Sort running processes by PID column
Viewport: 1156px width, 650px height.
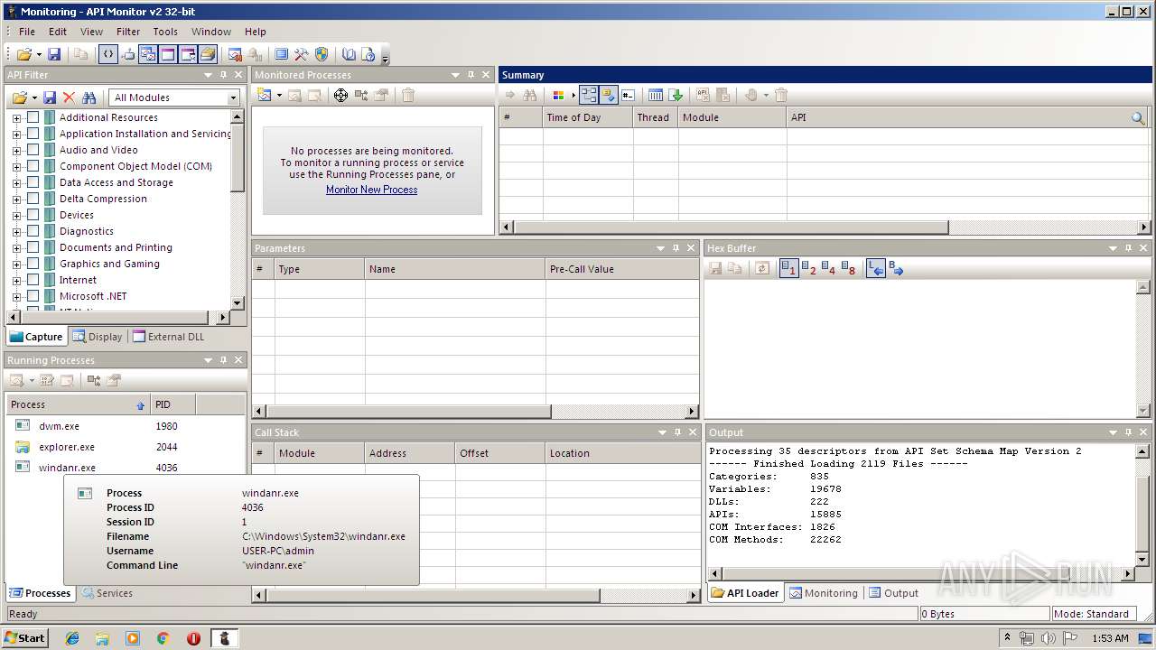172,404
